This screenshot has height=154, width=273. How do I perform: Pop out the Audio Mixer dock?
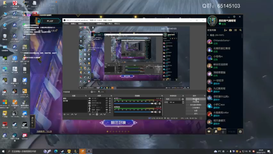click(x=162, y=96)
